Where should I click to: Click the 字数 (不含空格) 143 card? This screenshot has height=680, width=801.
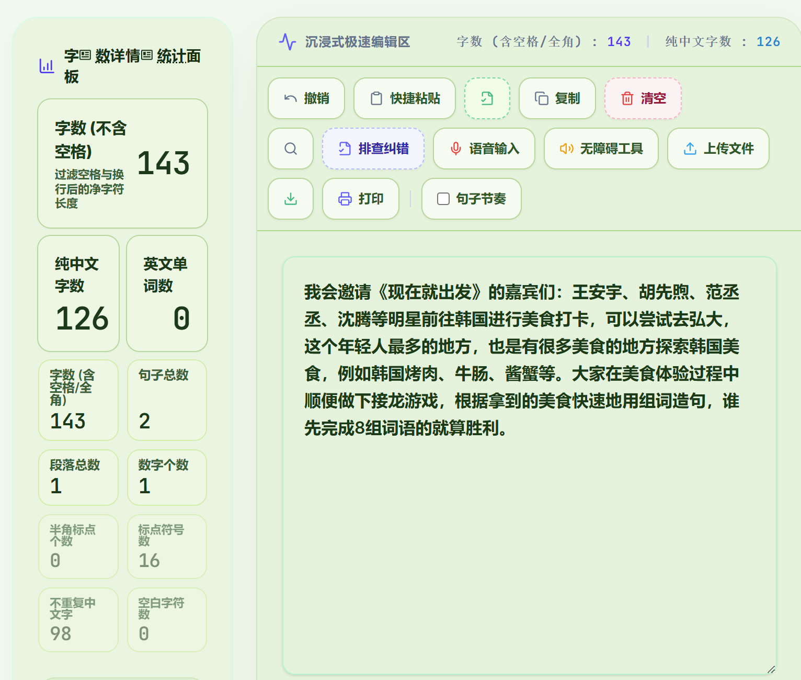(x=123, y=163)
